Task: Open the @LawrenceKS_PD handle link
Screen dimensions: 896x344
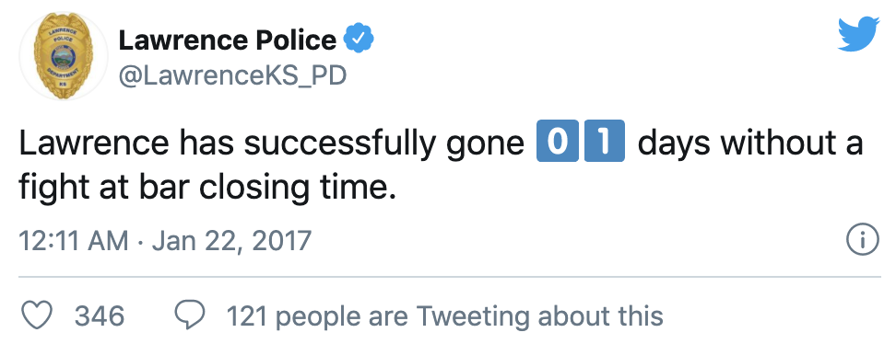Action: click(232, 75)
